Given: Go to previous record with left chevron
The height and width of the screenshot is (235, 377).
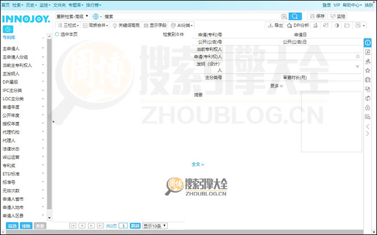Looking at the screenshot, I should (368, 126).
